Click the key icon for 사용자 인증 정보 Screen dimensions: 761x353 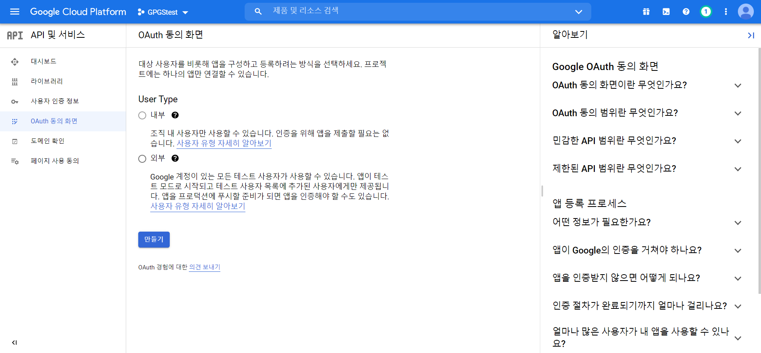point(15,101)
